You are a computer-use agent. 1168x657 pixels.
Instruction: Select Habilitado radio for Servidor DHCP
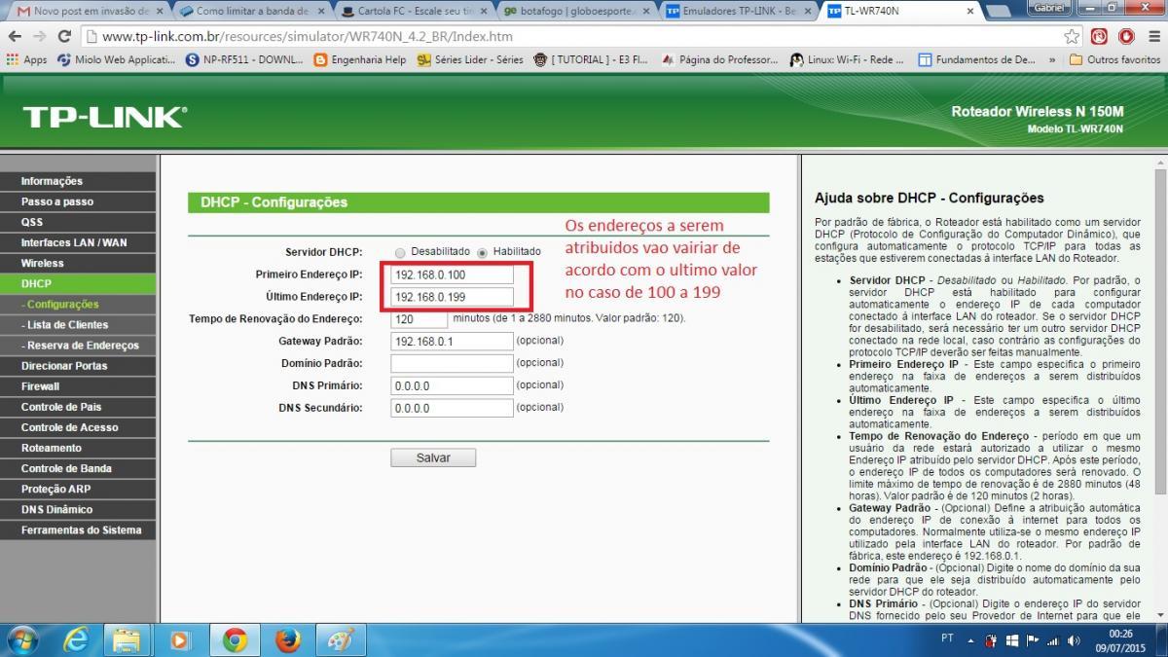pyautogui.click(x=482, y=252)
